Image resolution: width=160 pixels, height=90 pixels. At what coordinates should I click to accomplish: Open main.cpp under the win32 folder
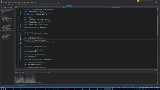point(7,39)
